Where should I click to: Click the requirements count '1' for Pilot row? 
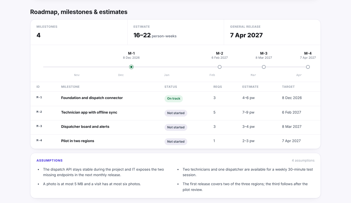(214, 141)
